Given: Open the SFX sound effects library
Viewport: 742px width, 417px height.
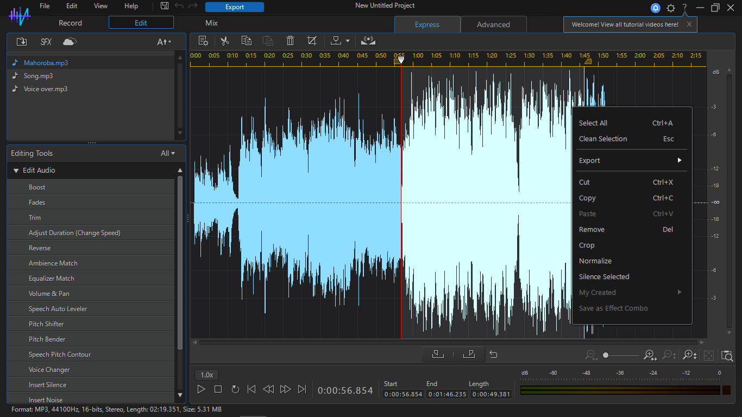Looking at the screenshot, I should point(46,42).
